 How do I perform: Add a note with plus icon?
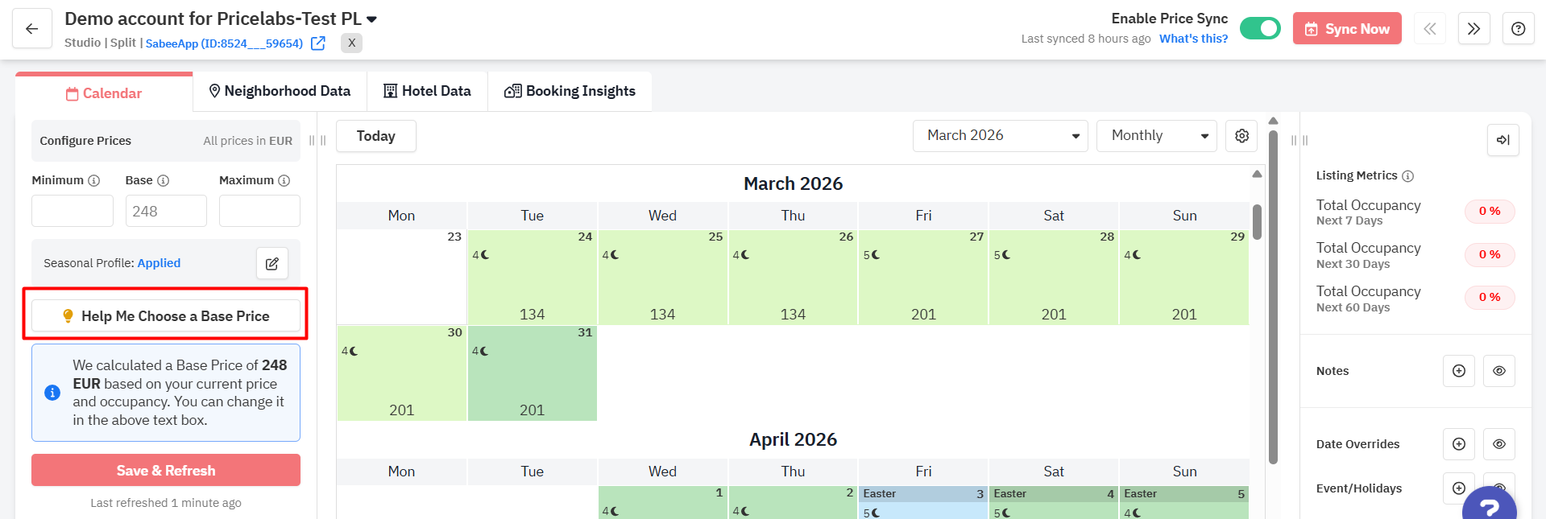click(1458, 371)
